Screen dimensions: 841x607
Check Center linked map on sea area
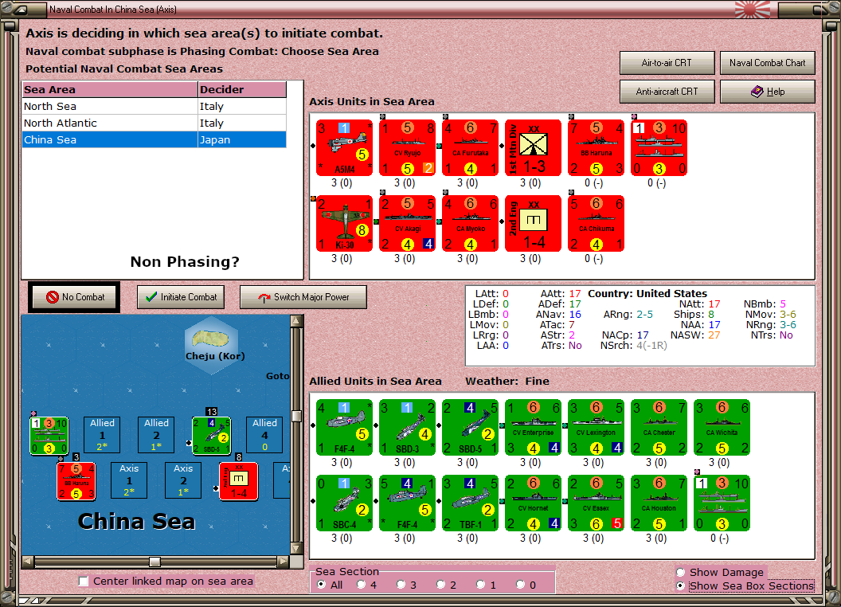tap(83, 582)
